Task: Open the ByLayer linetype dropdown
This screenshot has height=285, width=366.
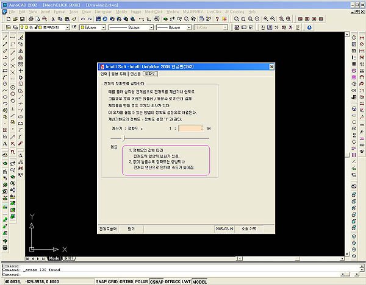Action: (x=151, y=27)
